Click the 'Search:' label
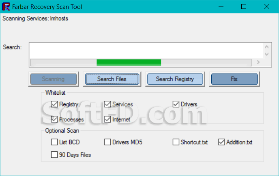The height and width of the screenshot is (176, 279). point(12,47)
